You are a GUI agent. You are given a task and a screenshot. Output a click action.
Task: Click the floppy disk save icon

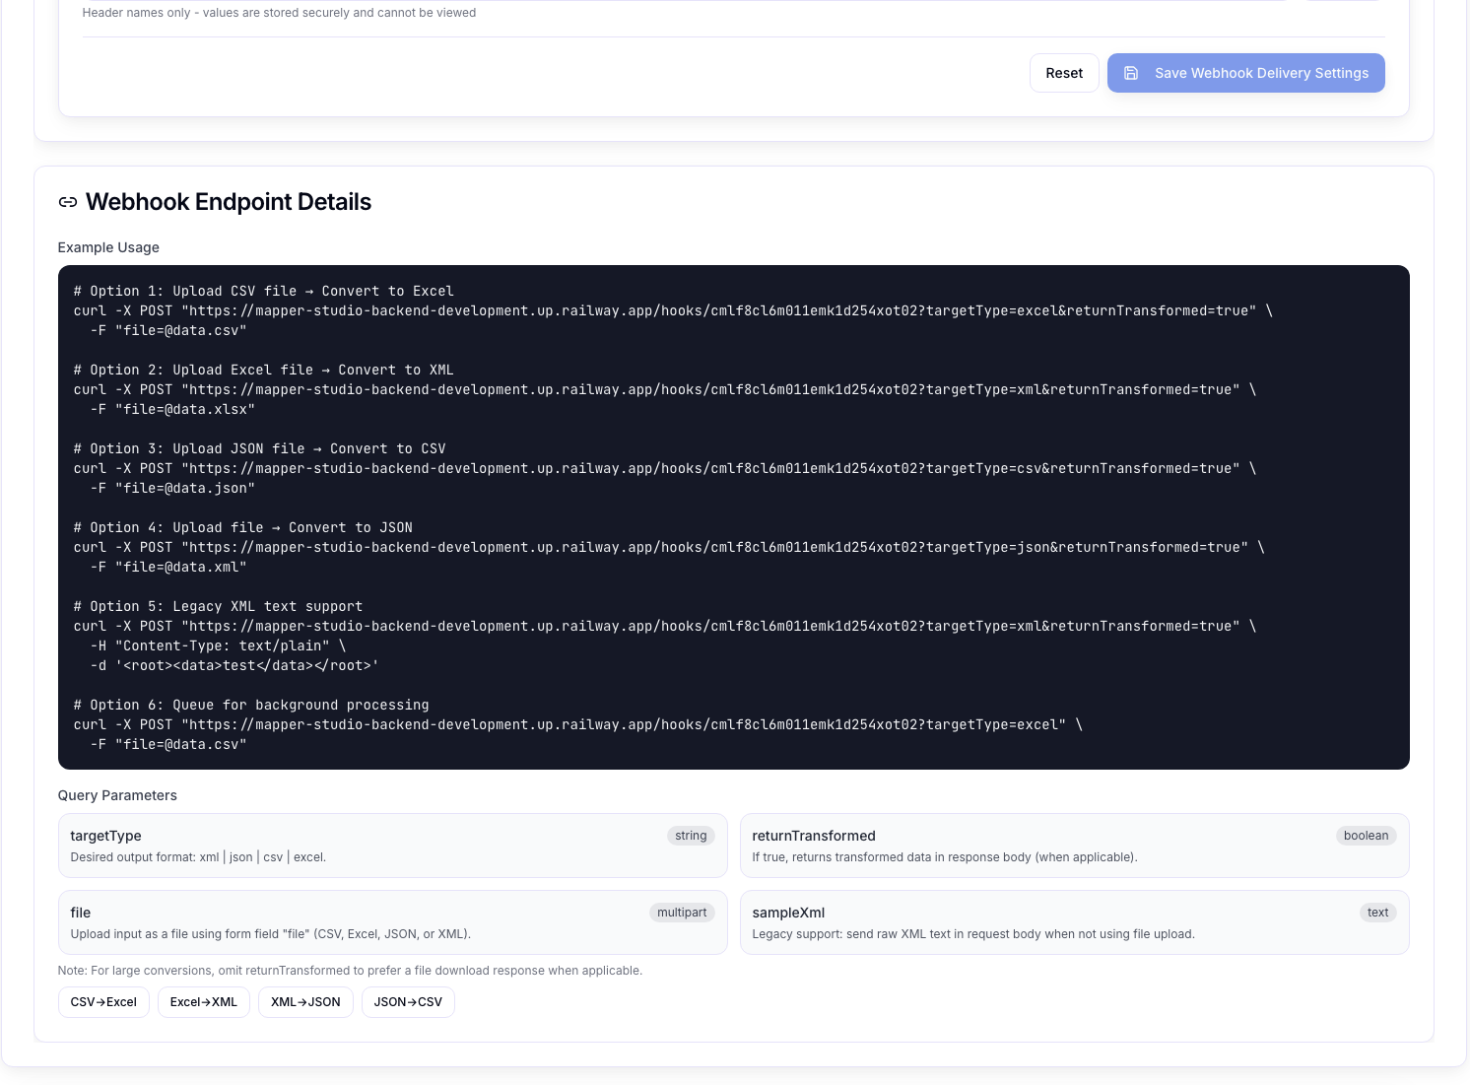(x=1131, y=73)
